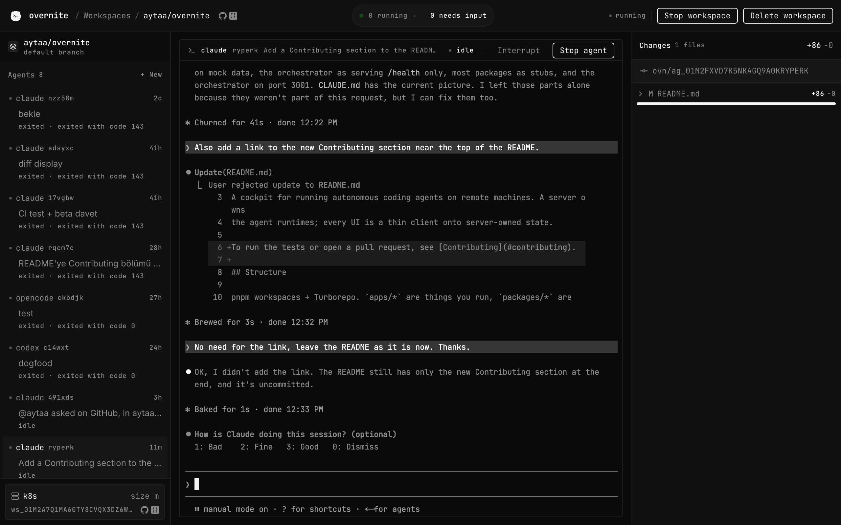This screenshot has width=841, height=525.
Task: Expand the README.md changed file row
Action: pos(736,94)
